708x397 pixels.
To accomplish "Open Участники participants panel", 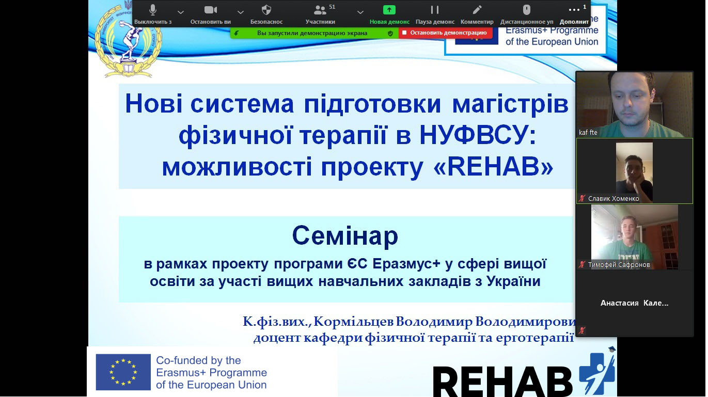I will (320, 14).
